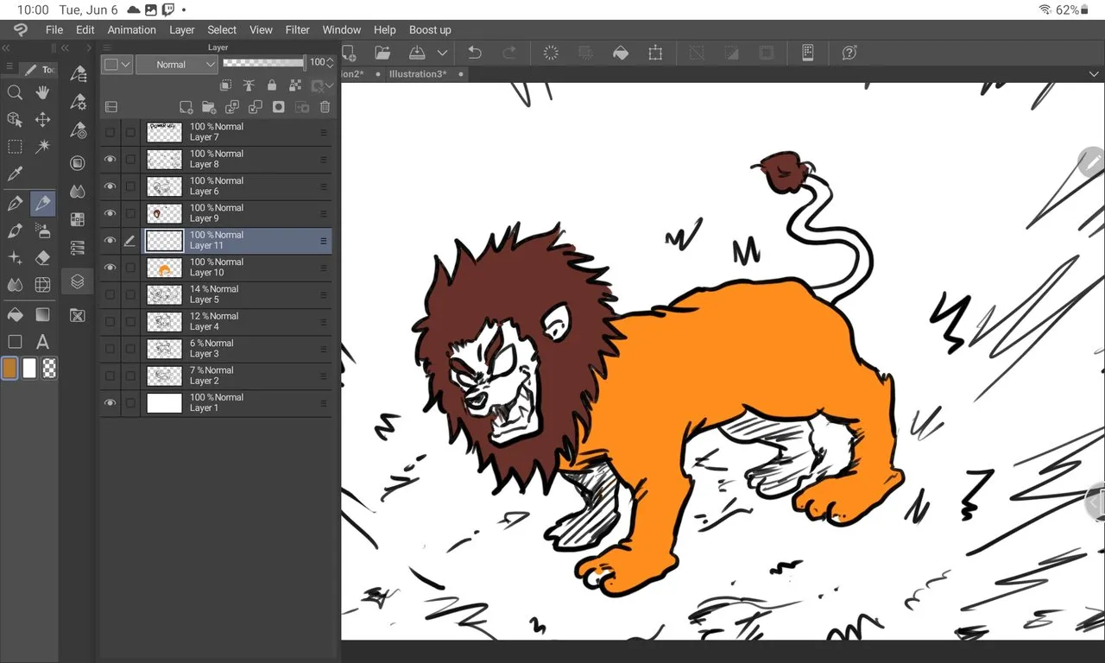Switch to the Illustration3 tab
This screenshot has height=663, width=1105.
click(418, 74)
